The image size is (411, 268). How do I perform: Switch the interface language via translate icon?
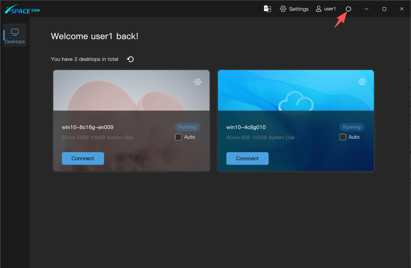click(x=267, y=9)
